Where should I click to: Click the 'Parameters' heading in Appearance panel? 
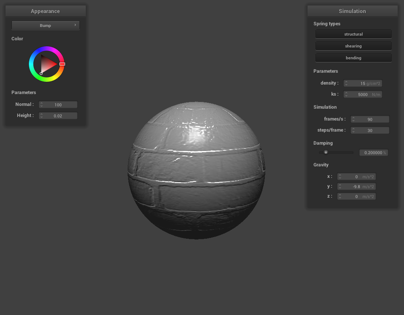point(24,92)
